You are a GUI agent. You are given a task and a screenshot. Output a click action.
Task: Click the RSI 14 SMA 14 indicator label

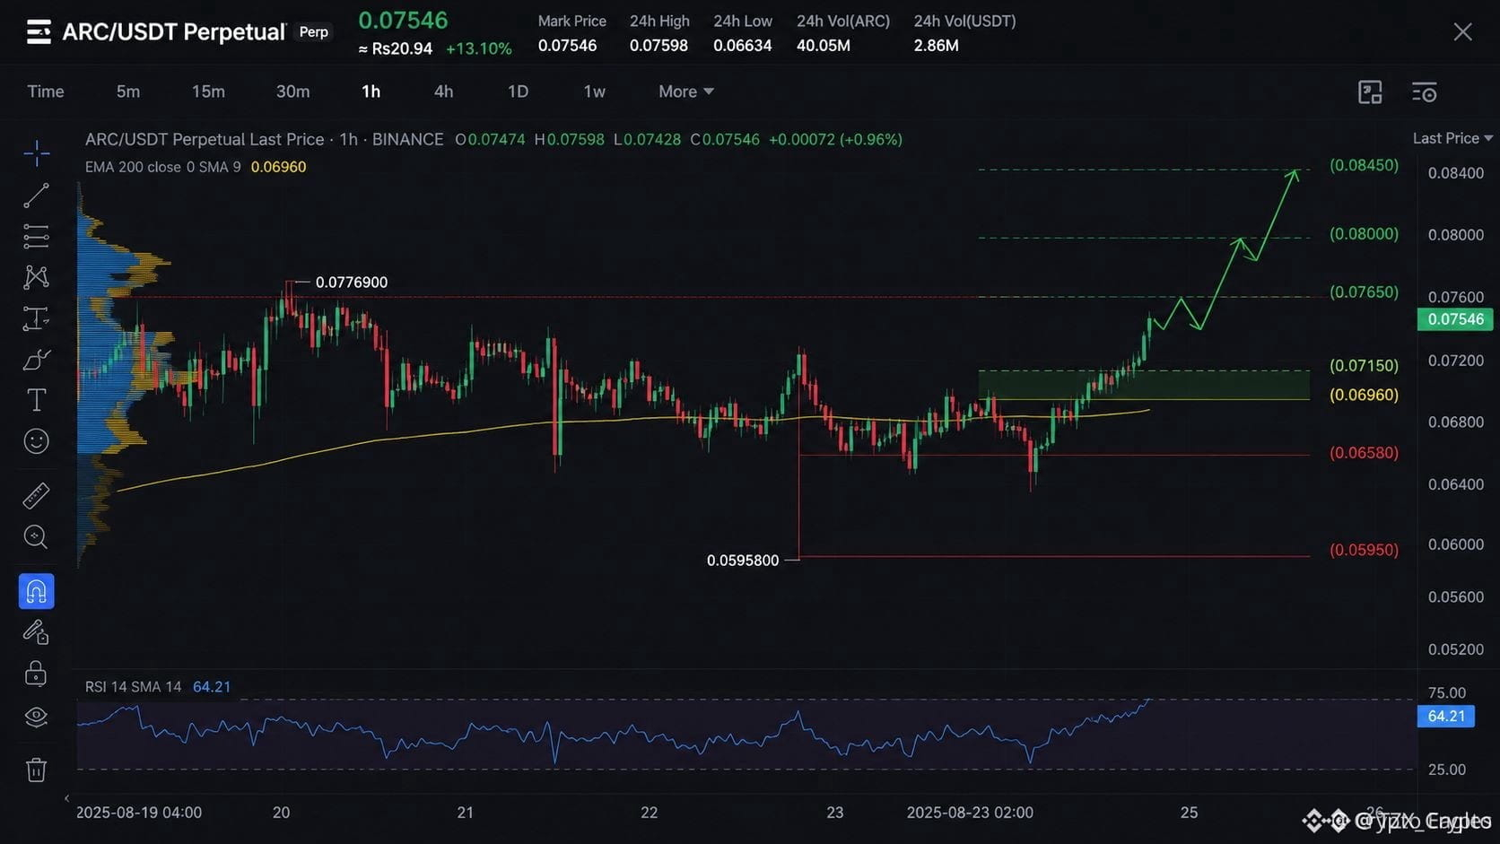click(x=134, y=687)
